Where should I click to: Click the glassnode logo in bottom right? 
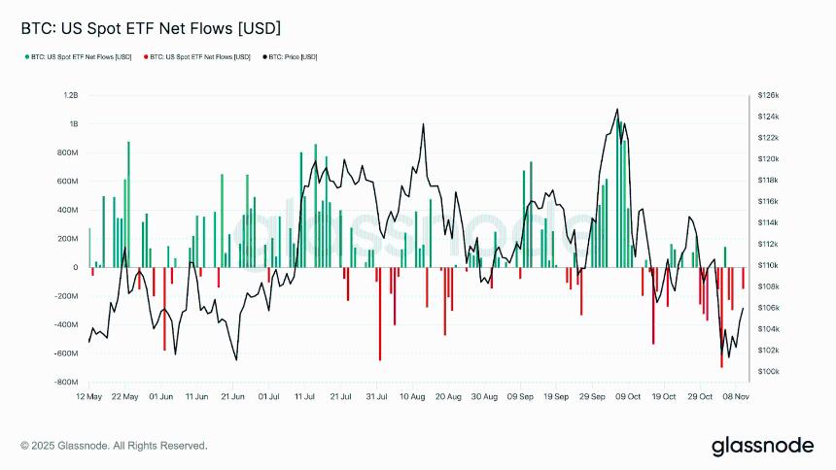(763, 446)
